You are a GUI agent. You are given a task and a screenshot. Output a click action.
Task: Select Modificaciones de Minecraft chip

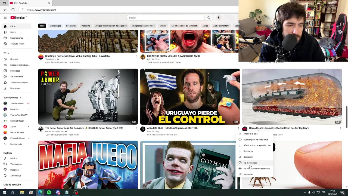(184, 26)
